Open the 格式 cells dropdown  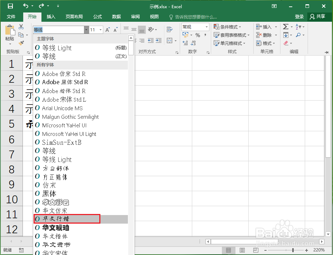coord(265,43)
